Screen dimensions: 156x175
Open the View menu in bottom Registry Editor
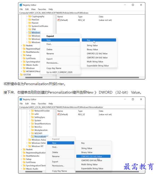(33, 104)
